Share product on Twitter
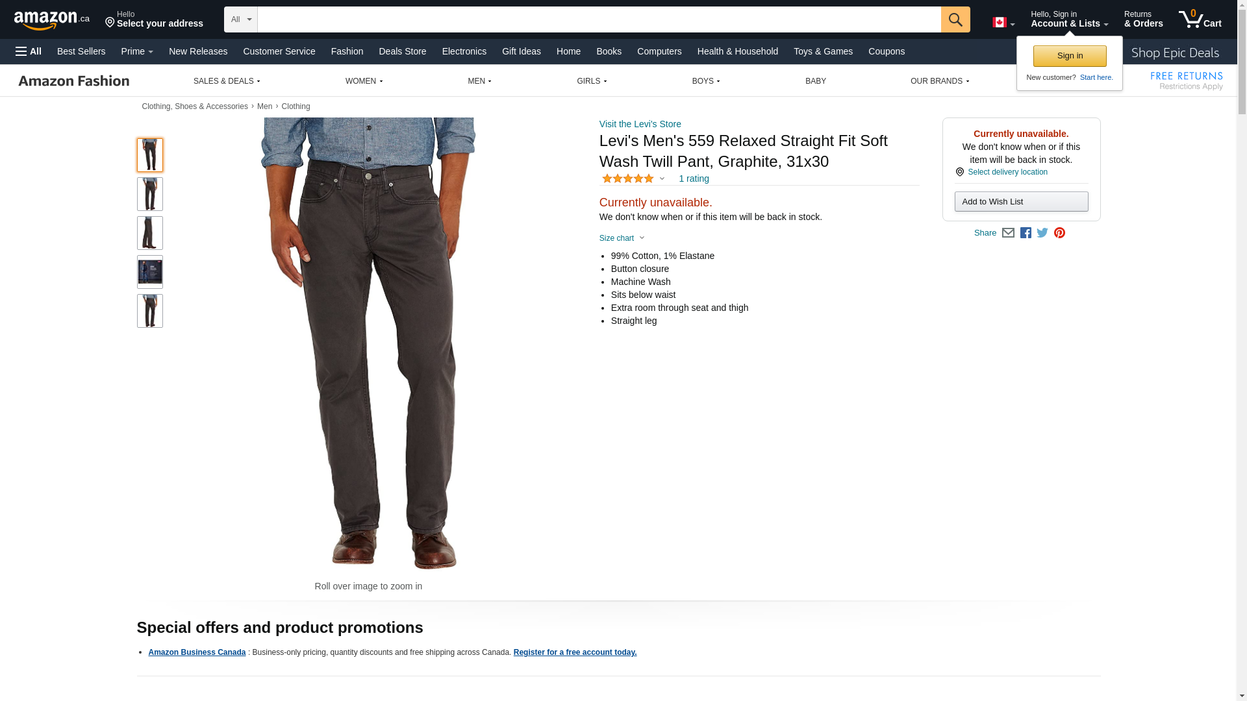The height and width of the screenshot is (701, 1247). 1042,233
